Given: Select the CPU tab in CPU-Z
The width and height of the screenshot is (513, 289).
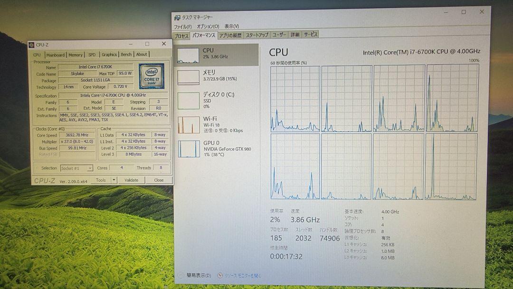Looking at the screenshot, I should [37, 55].
